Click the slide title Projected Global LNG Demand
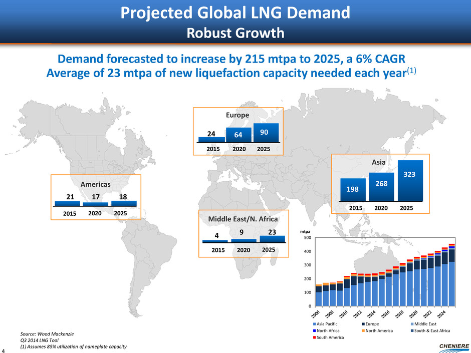Screen dimensions: 471x353 (x=235, y=12)
